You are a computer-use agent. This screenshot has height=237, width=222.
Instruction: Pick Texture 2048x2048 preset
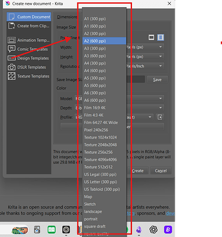pos(104,145)
